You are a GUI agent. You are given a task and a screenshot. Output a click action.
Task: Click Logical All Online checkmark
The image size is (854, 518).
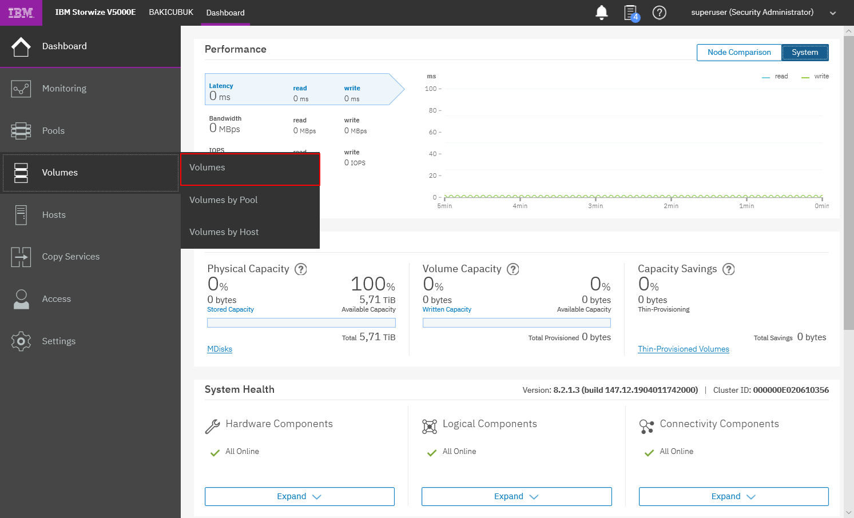[432, 453]
